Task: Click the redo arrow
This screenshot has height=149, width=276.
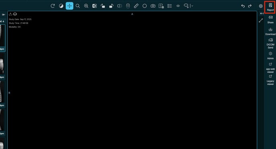Action: pos(250,6)
